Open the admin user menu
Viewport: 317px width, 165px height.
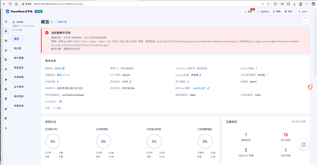pyautogui.click(x=303, y=12)
